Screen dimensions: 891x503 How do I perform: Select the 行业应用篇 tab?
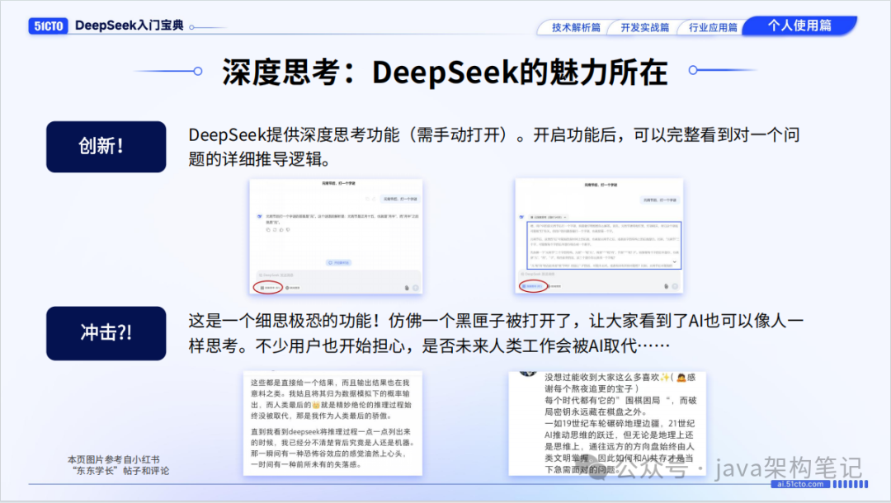tap(713, 27)
